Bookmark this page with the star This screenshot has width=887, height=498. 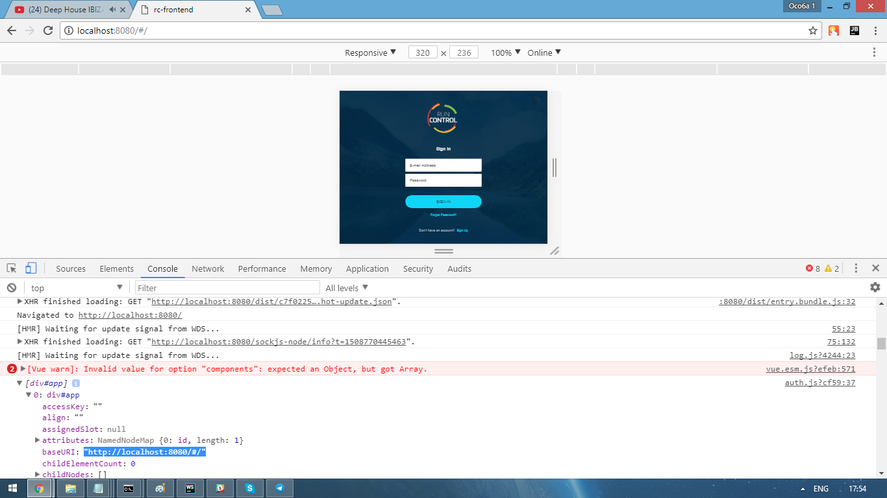pos(812,30)
